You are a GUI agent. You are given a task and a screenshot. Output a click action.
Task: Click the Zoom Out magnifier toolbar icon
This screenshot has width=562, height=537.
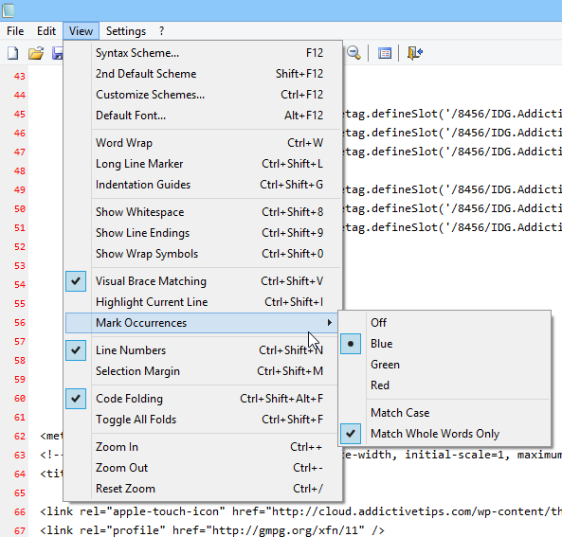tap(354, 53)
